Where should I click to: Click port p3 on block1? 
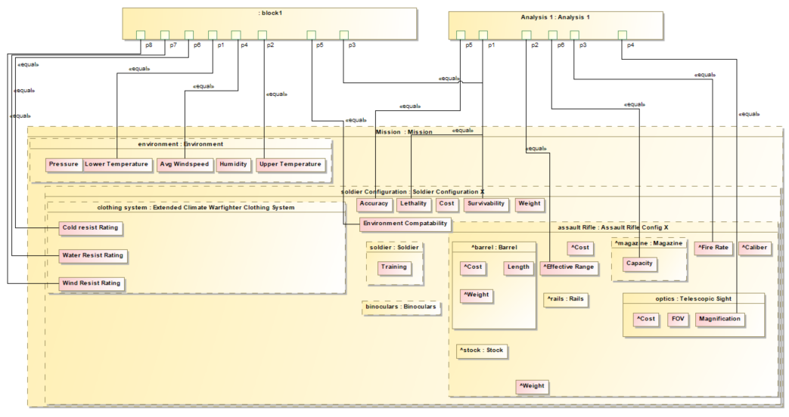pyautogui.click(x=344, y=35)
